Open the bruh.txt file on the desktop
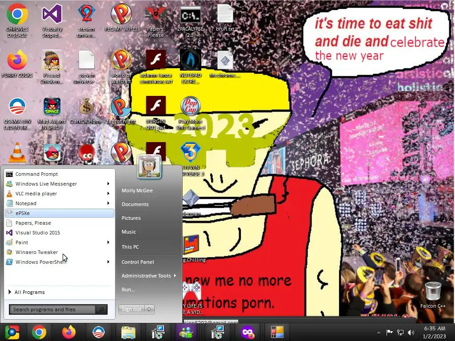This screenshot has width=455, height=341. (225, 17)
